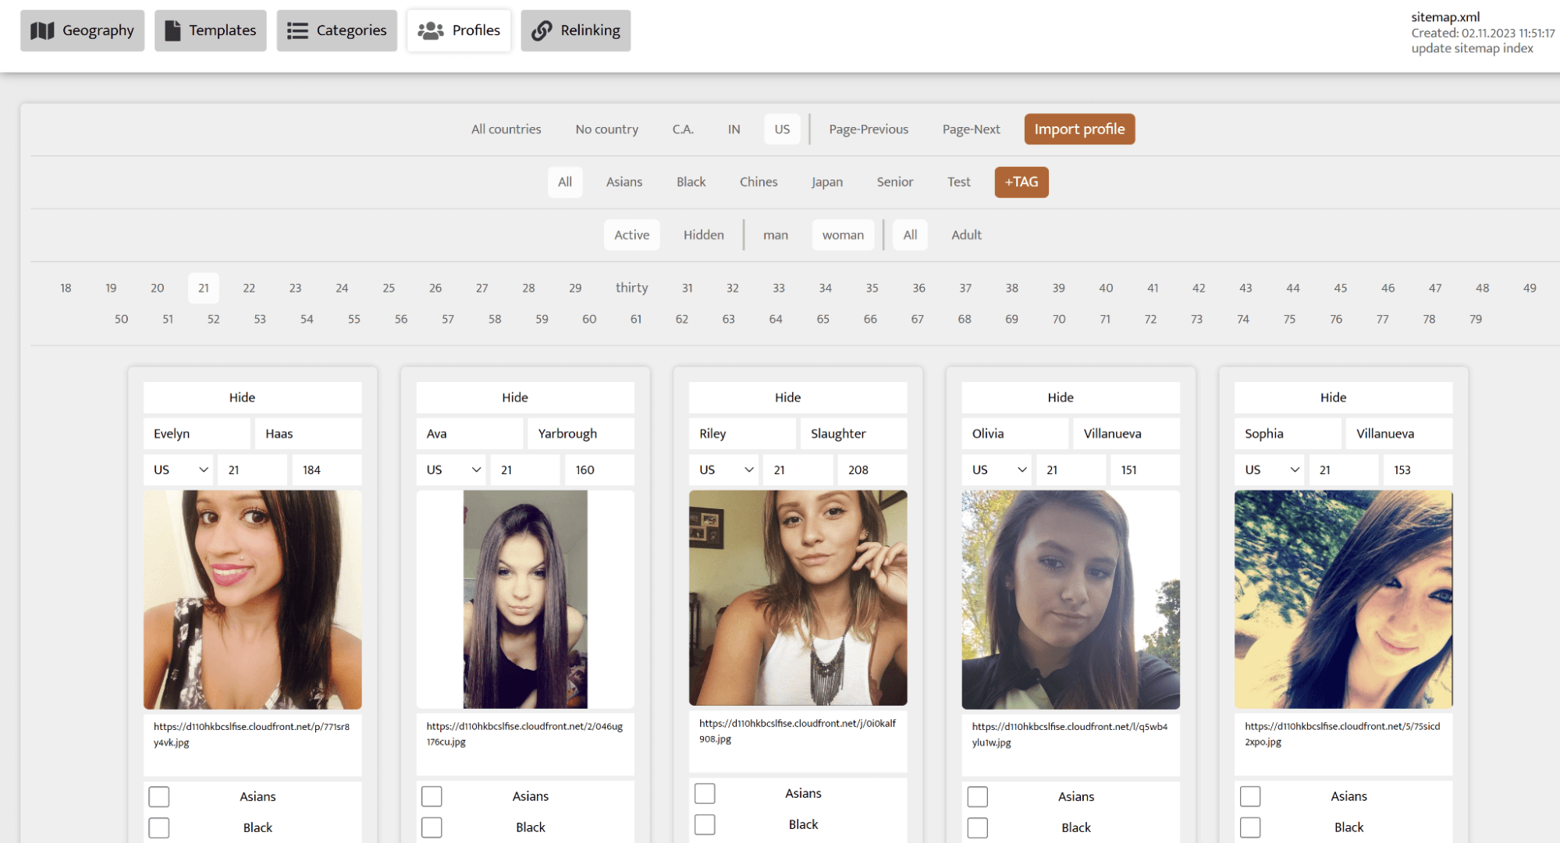
Task: Click the Import profile button
Action: tap(1079, 129)
